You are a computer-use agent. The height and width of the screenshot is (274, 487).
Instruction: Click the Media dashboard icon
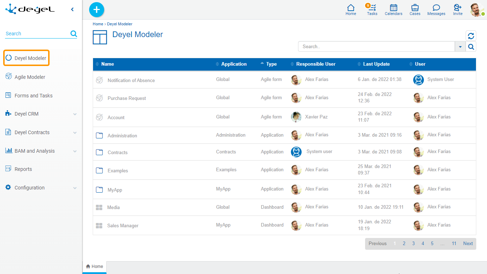click(99, 207)
